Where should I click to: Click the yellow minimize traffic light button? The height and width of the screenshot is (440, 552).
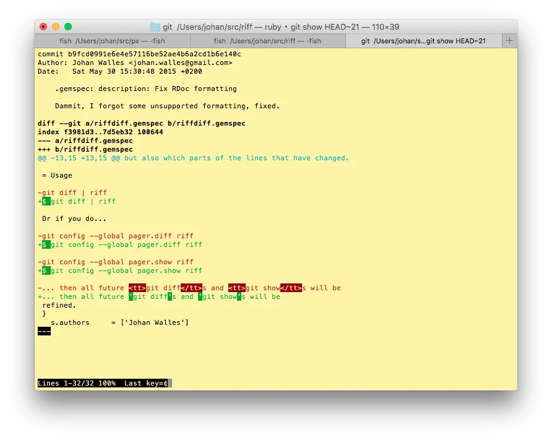(x=55, y=27)
